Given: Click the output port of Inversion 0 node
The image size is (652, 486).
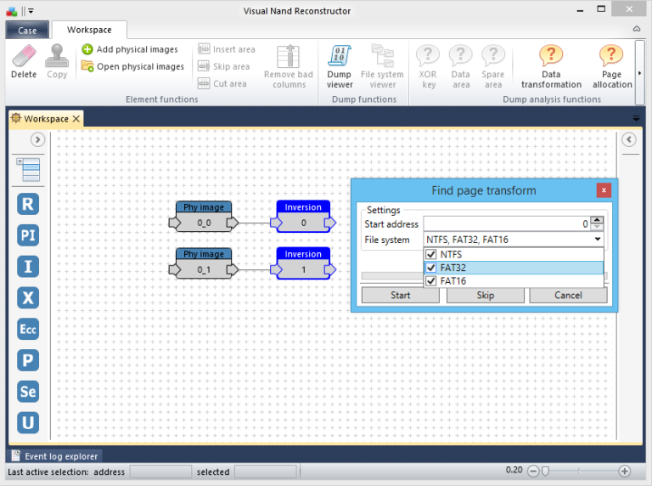Looking at the screenshot, I should pos(330,223).
